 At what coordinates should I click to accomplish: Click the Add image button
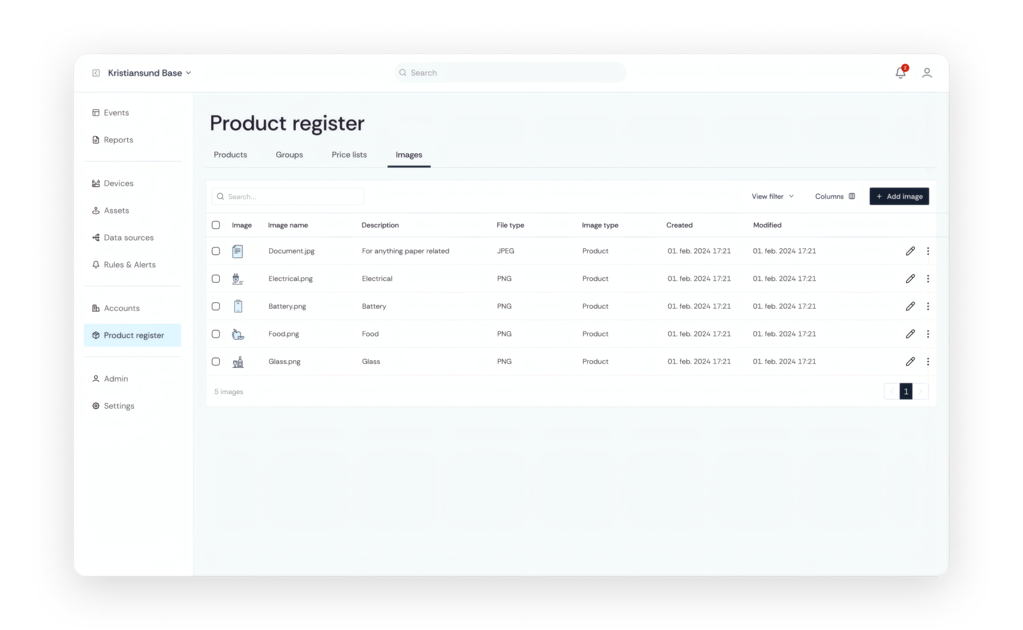click(899, 196)
